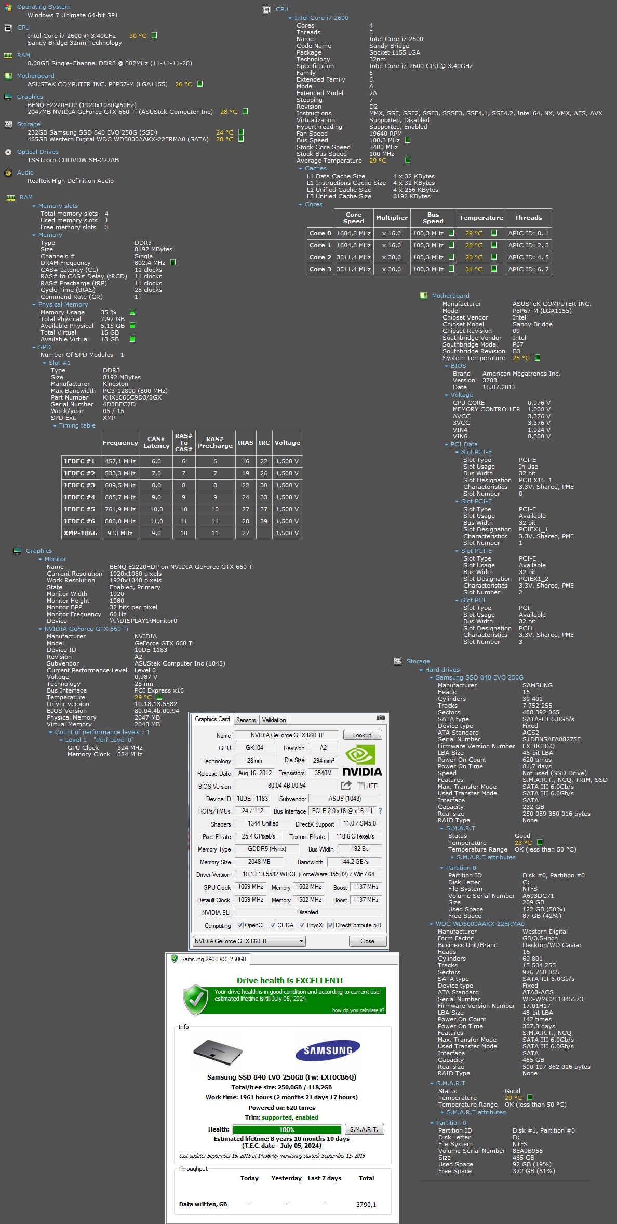Click the hard drive icon beside summary Storage heading
The height and width of the screenshot is (1224, 617).
pyautogui.click(x=8, y=125)
